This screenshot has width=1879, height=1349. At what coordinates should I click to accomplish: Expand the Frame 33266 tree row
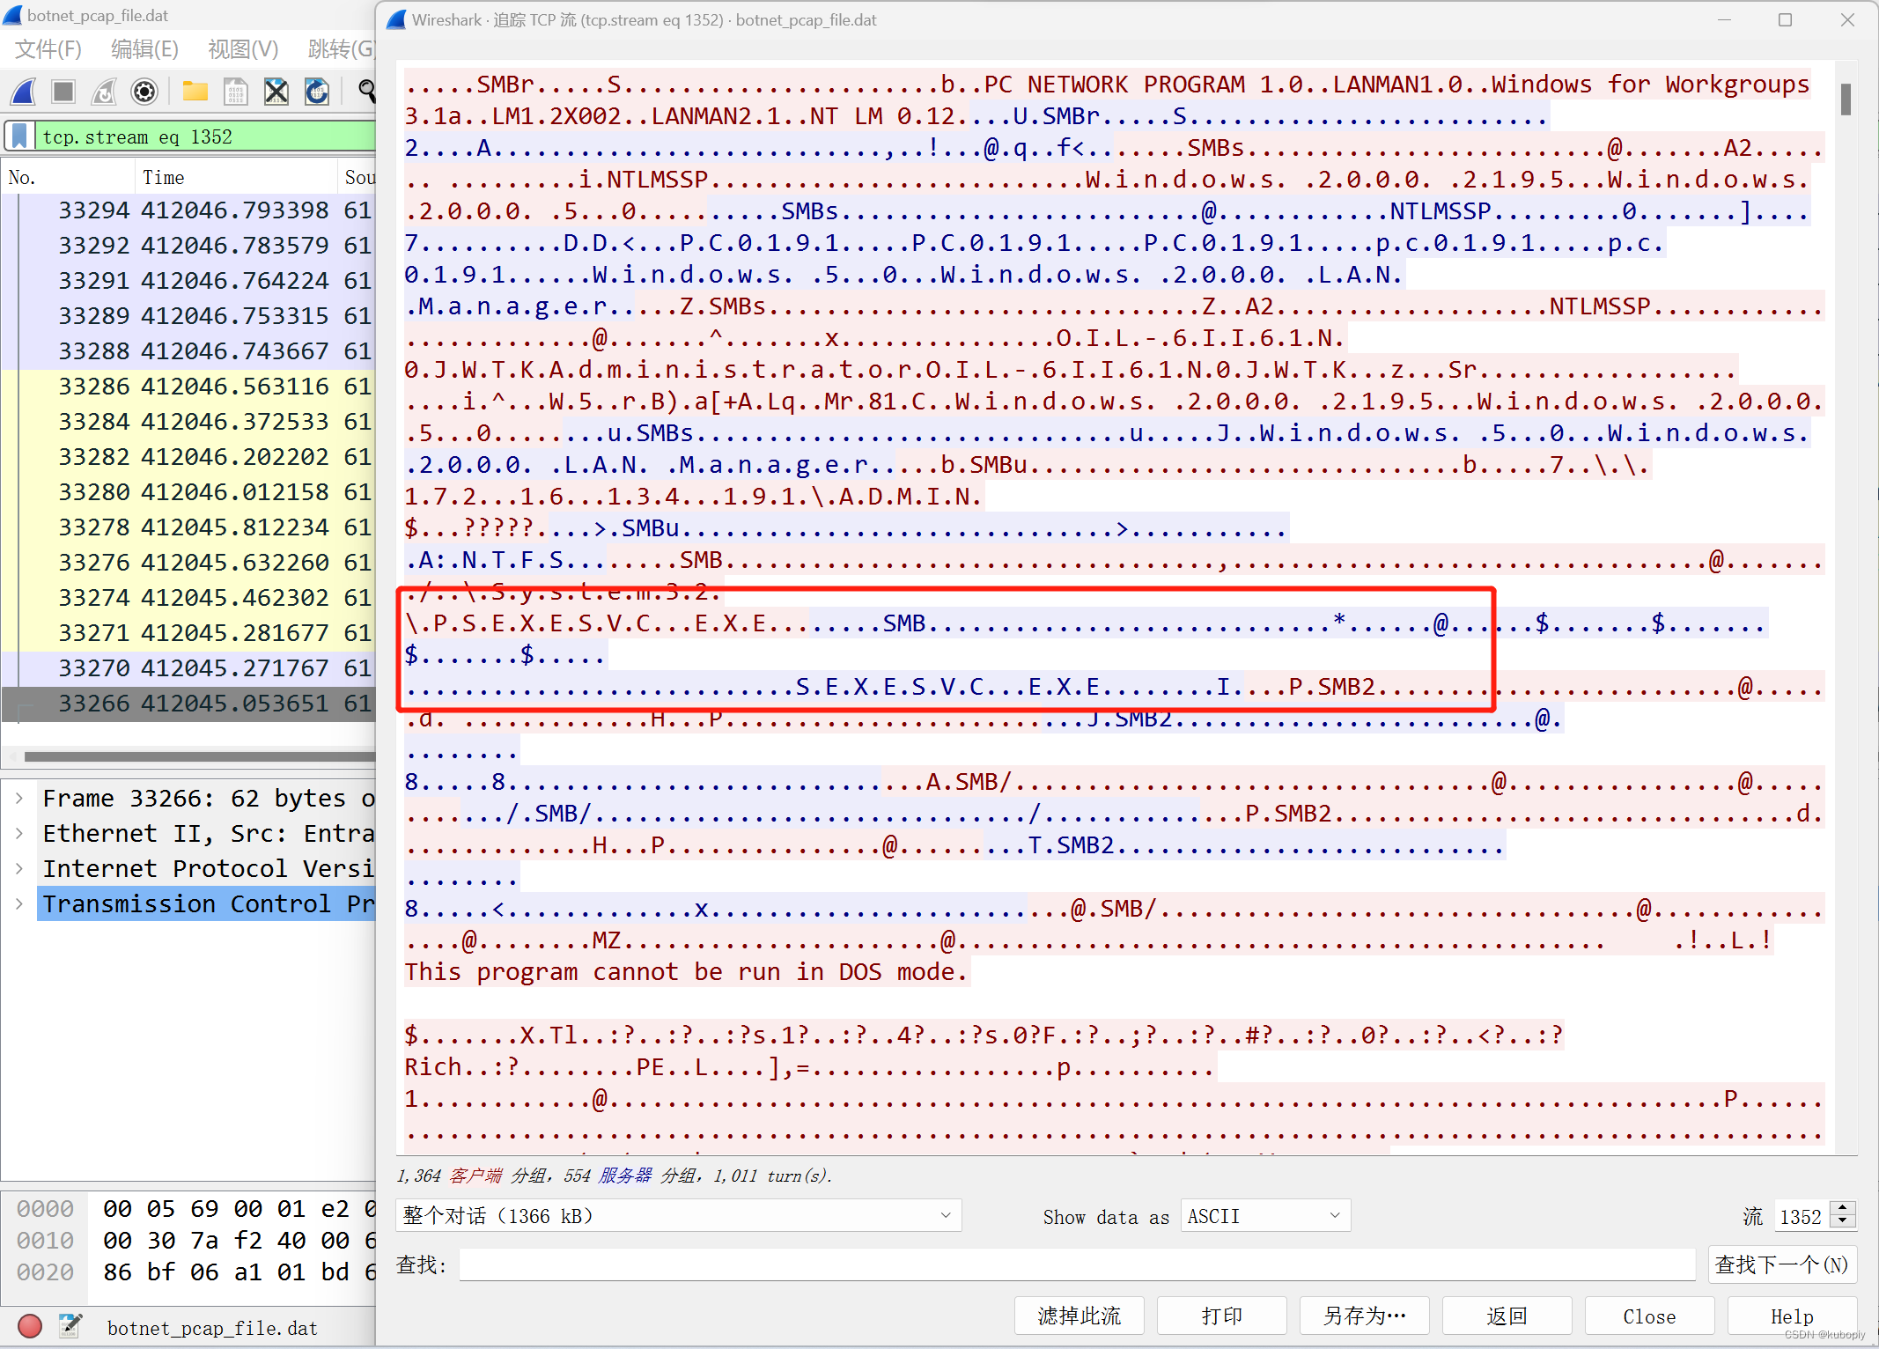19,799
